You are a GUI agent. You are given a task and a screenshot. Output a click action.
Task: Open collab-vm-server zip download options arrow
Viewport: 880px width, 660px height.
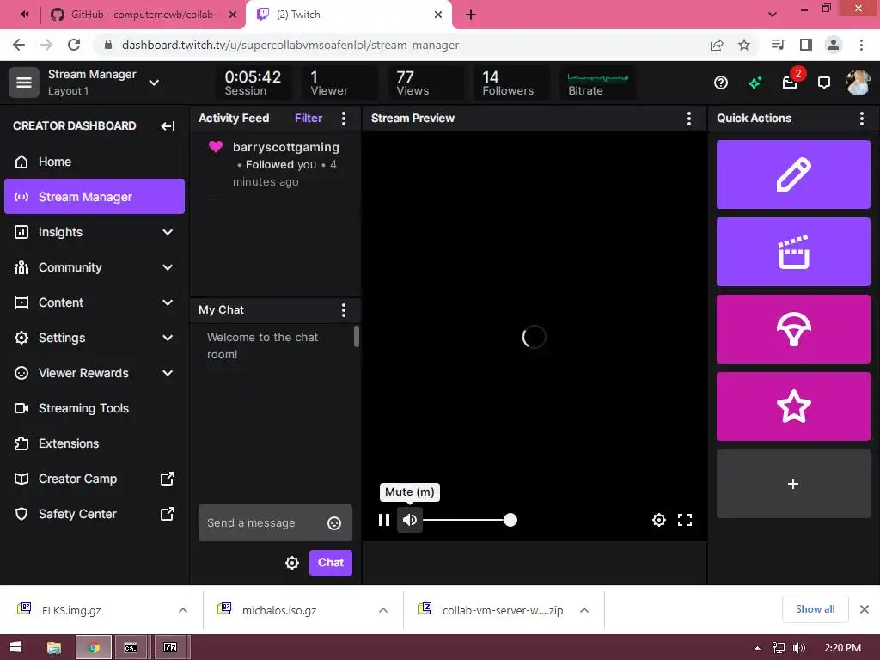[x=584, y=611]
